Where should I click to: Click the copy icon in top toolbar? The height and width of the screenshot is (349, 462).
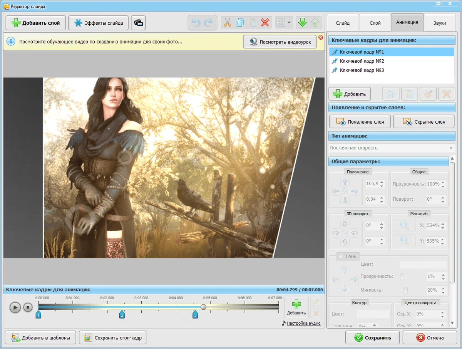[240, 23]
